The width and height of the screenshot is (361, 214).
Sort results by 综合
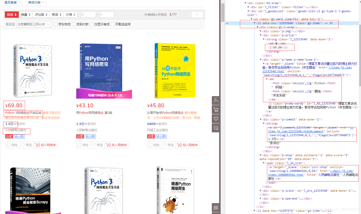click(x=12, y=15)
